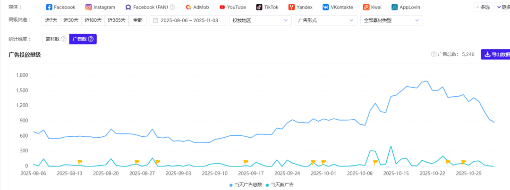Choose the VKontakte media icon

coord(326,7)
